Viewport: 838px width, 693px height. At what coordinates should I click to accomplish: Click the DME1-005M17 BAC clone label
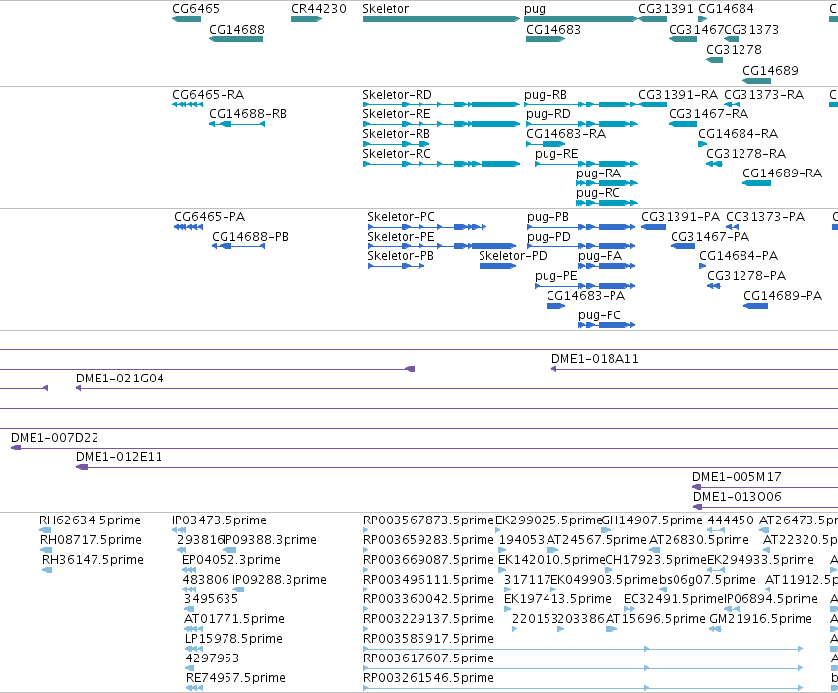[737, 477]
